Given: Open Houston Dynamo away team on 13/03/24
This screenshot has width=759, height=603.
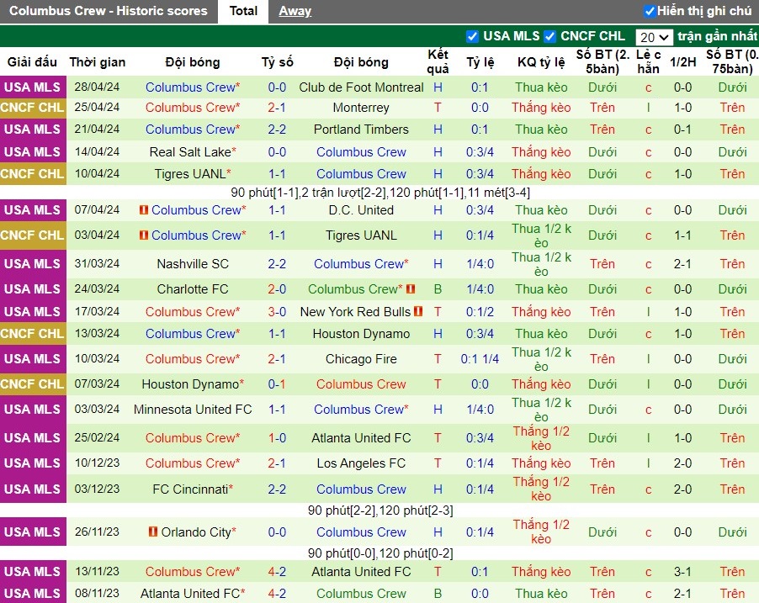Looking at the screenshot, I should (x=361, y=333).
